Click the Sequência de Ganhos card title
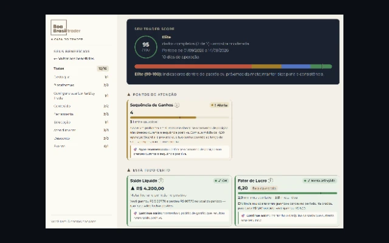 coord(151,105)
